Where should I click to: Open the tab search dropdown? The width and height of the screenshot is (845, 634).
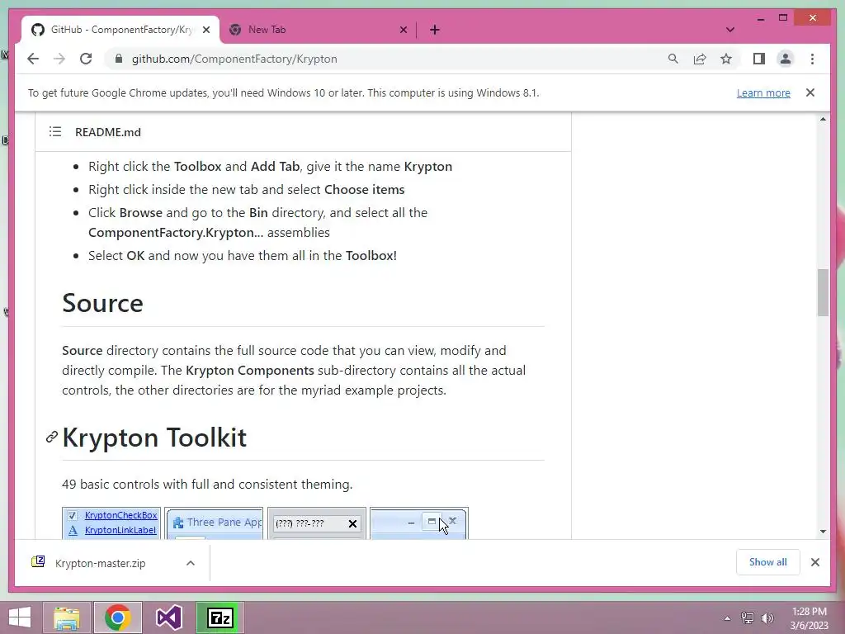(x=729, y=30)
